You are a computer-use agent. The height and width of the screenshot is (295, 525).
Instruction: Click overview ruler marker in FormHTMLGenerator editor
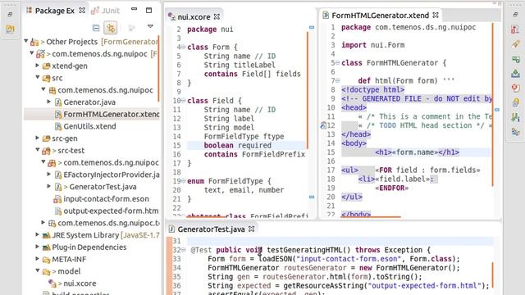[x=497, y=110]
